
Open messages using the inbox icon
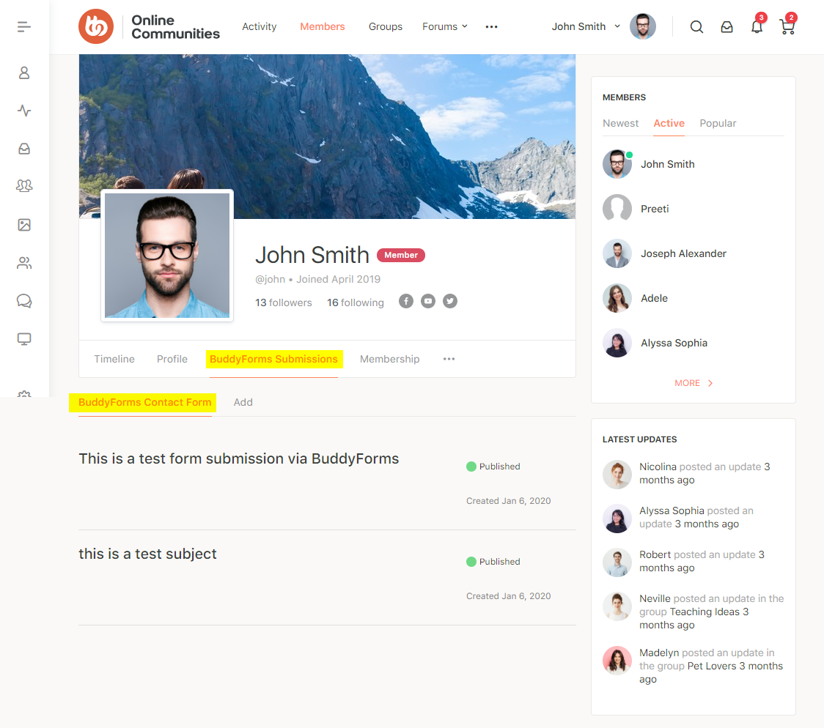coord(726,26)
